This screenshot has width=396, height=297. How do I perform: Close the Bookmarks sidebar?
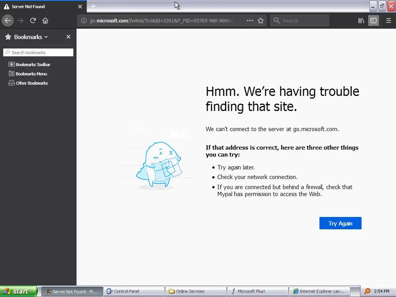pyautogui.click(x=68, y=37)
